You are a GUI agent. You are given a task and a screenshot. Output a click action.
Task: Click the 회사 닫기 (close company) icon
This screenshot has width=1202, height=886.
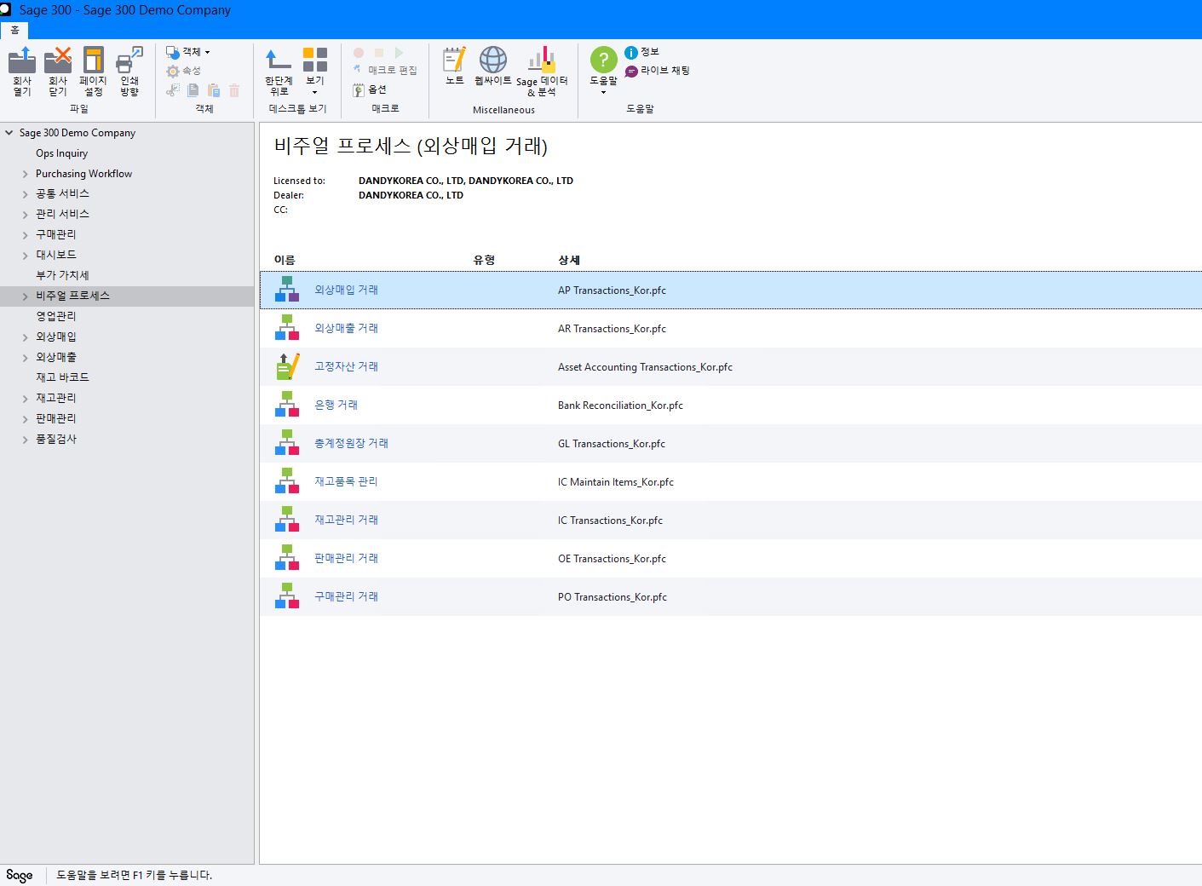[x=58, y=71]
